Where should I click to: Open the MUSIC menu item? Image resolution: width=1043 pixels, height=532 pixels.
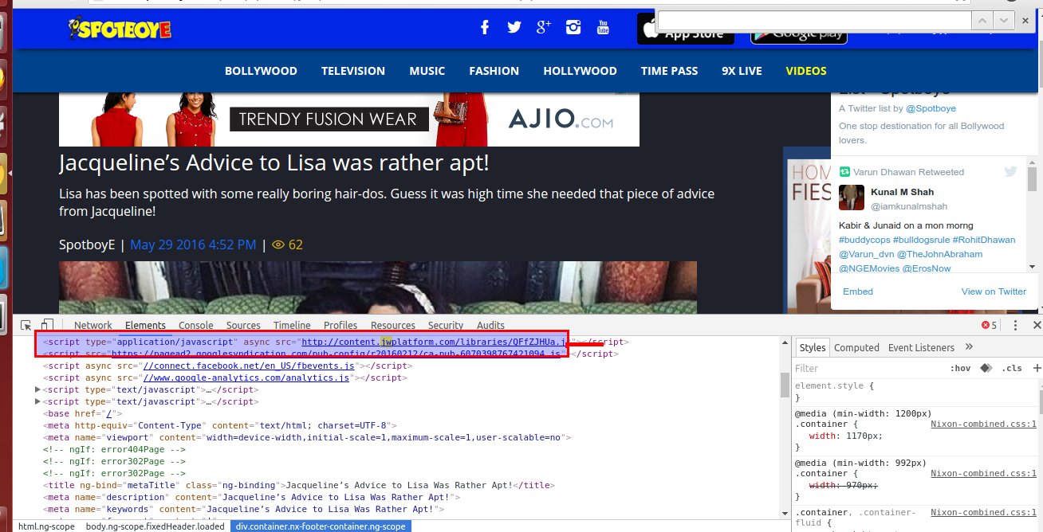click(427, 71)
